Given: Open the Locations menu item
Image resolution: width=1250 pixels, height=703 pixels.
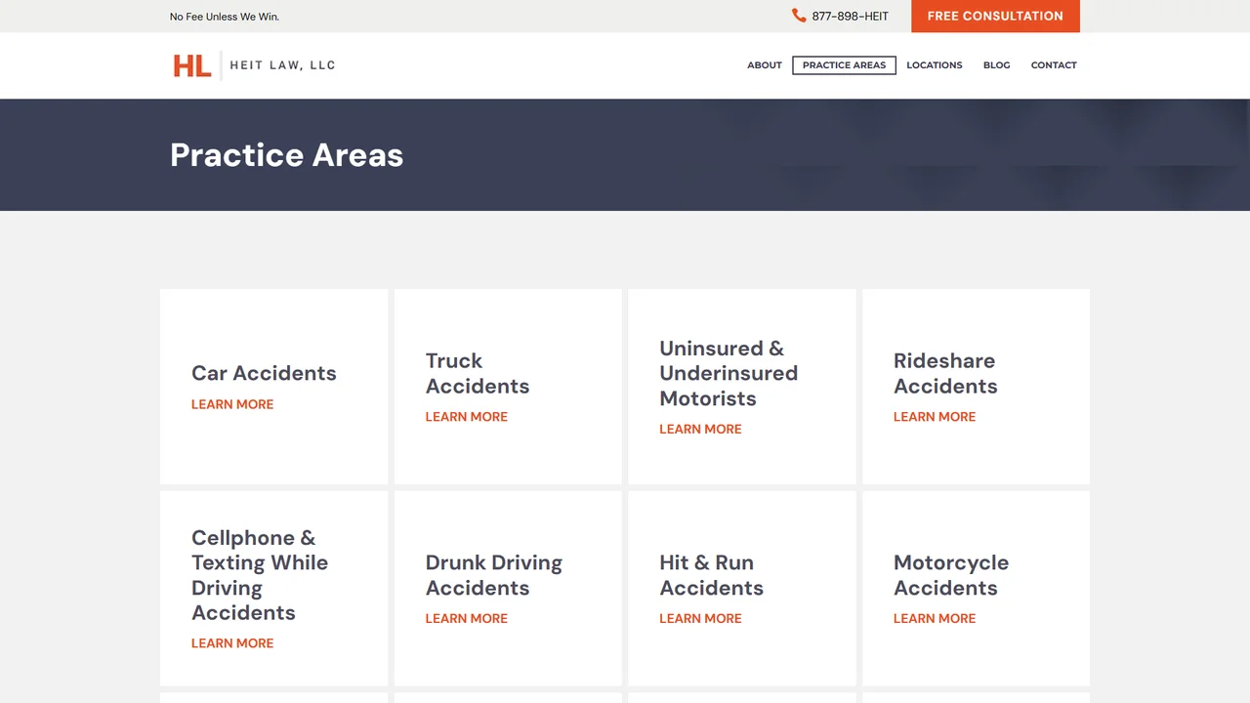Looking at the screenshot, I should (x=934, y=65).
